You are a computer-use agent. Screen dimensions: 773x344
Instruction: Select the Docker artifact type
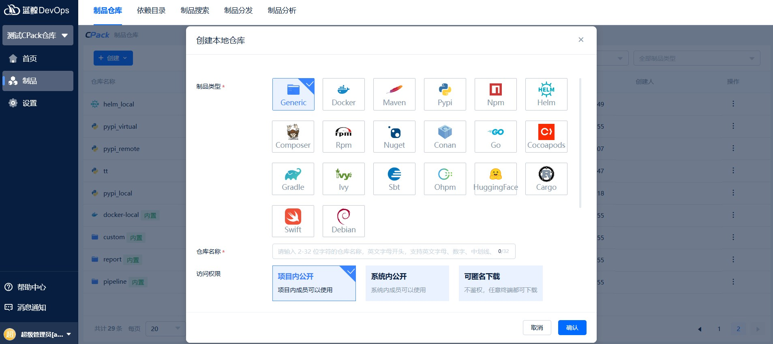pyautogui.click(x=343, y=94)
